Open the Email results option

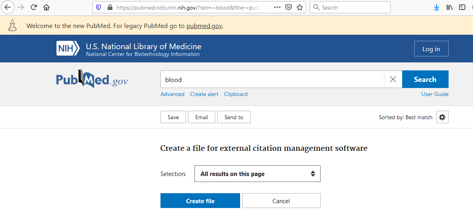202,117
